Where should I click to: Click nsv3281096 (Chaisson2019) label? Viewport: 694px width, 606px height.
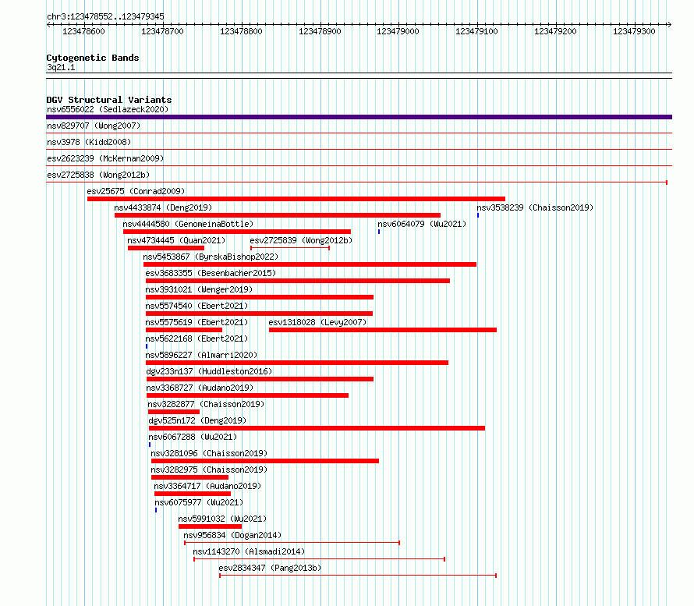click(209, 453)
